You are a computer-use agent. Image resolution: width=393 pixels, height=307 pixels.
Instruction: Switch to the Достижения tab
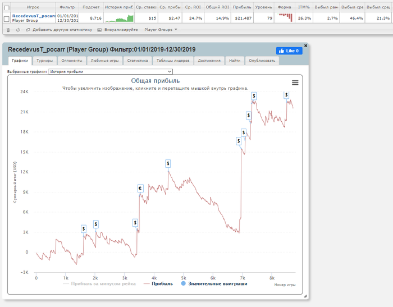209,61
